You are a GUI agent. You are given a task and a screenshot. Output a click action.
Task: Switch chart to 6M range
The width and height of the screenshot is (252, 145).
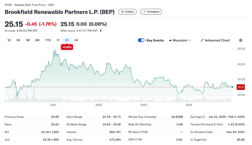(x=37, y=40)
